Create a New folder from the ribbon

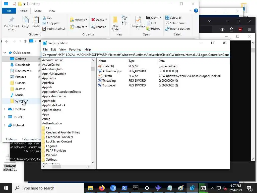tap(115, 24)
